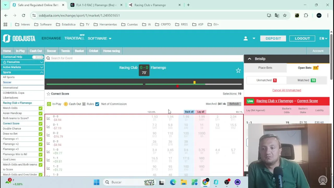Bookmark this page with star icon
Screen dimensions: 334x188
285,15
